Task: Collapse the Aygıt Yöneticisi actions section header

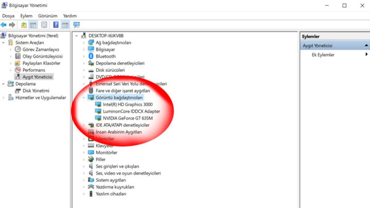Action: pos(366,46)
